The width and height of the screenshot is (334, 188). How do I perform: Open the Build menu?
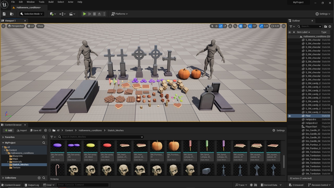[x=51, y=2]
